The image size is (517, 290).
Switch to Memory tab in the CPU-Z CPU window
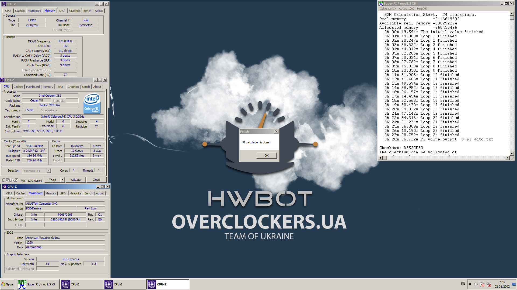click(48, 87)
